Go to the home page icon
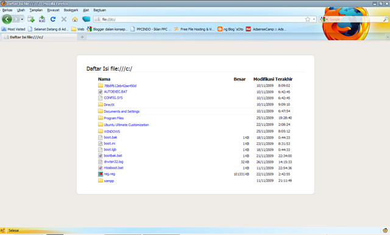Screen dimensions: 390x235 75,19
